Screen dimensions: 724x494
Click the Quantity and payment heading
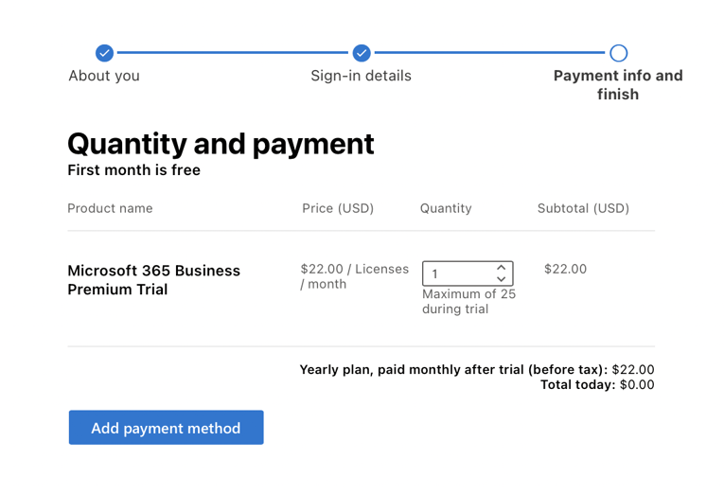tap(221, 144)
